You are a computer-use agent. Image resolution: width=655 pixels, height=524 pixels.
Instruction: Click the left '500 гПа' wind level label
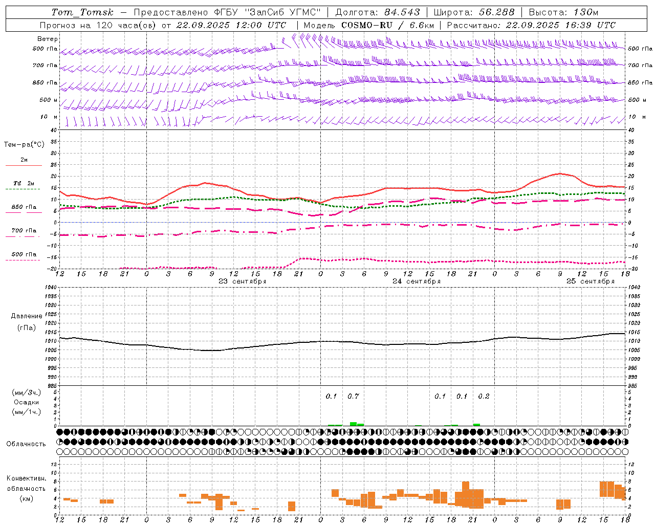[45, 49]
